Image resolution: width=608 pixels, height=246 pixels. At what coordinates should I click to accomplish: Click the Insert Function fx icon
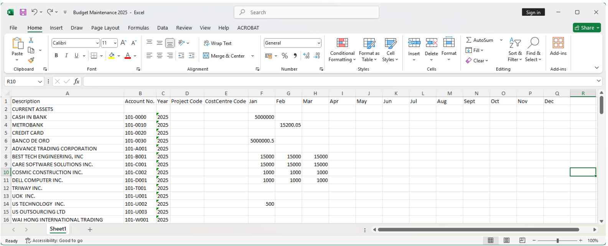[77, 81]
